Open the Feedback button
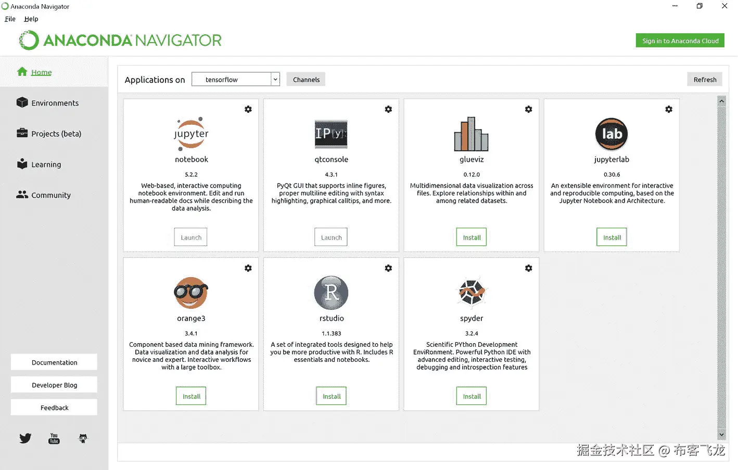Screen dimensions: 738x470 coord(54,408)
